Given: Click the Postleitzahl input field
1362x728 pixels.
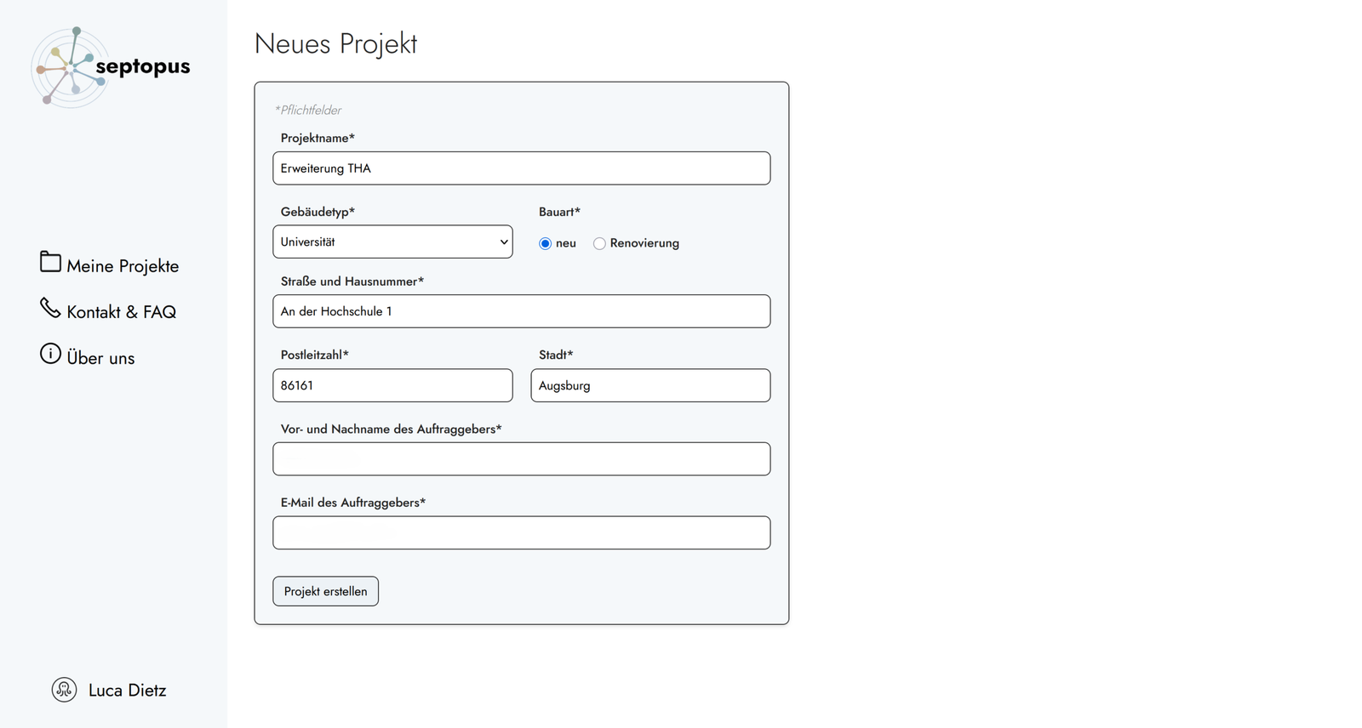Looking at the screenshot, I should [x=392, y=385].
